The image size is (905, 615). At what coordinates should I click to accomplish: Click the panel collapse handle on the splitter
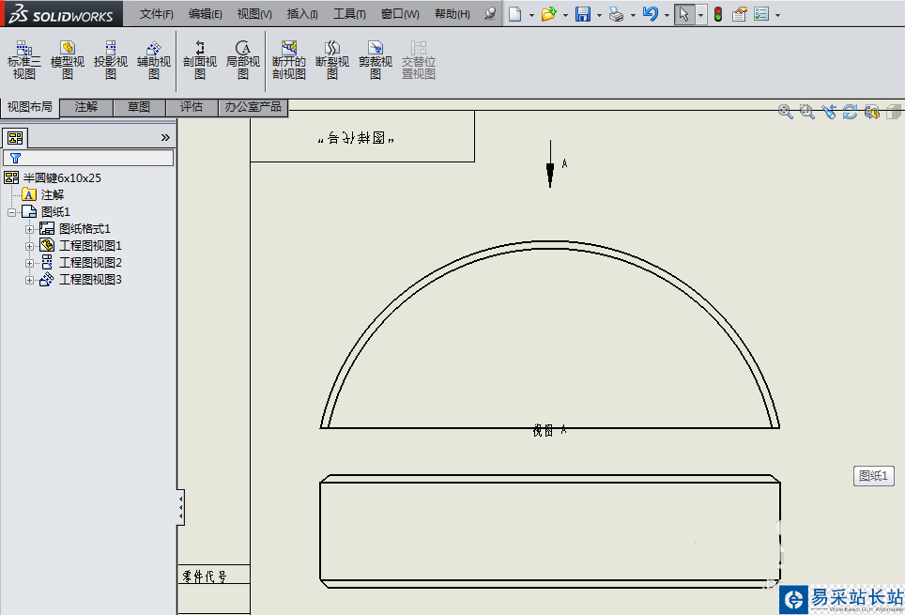coord(180,508)
